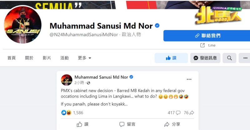Click the comment count bubble icon showing 417
The width and height of the screenshot is (250, 130).
(x=178, y=113)
